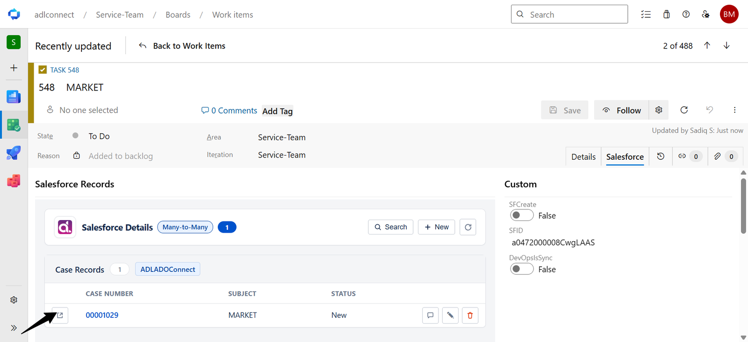Open the Attachments tab

tap(725, 157)
